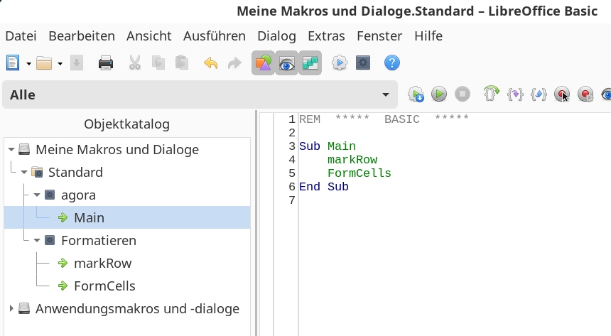The height and width of the screenshot is (336, 611).
Task: Click 'Objektkatalog' panel heading
Action: click(x=126, y=124)
